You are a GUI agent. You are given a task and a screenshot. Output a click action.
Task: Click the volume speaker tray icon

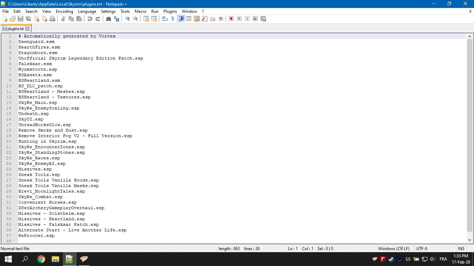coord(432,259)
